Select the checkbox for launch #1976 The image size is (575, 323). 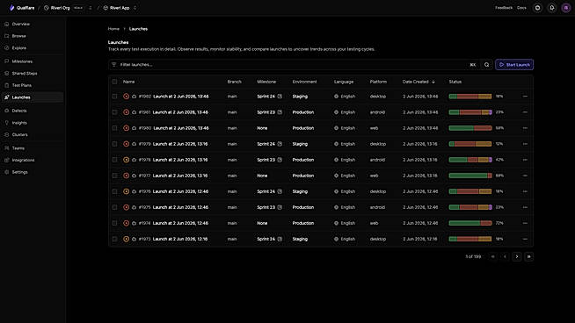pyautogui.click(x=115, y=191)
